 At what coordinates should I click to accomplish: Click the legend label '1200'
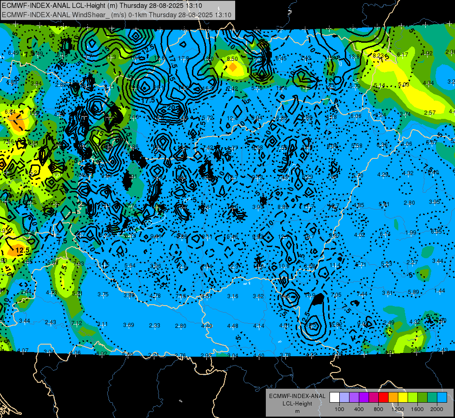397,409
